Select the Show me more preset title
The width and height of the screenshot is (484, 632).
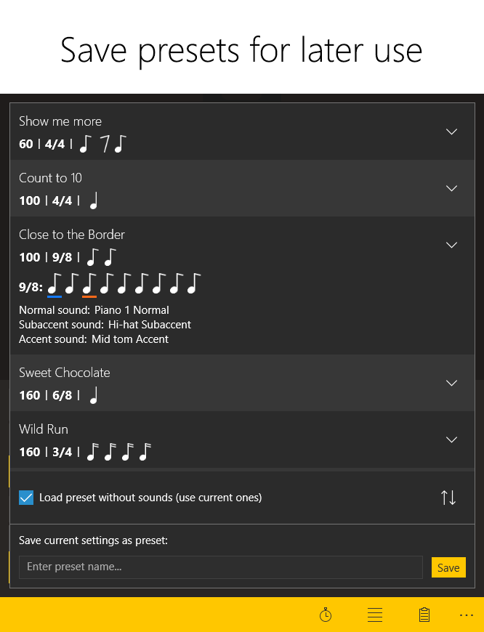pos(60,121)
